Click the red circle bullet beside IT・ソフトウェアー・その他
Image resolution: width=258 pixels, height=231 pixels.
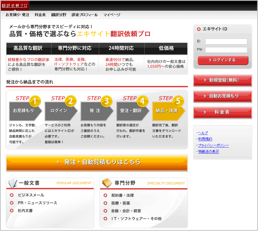point(105,219)
